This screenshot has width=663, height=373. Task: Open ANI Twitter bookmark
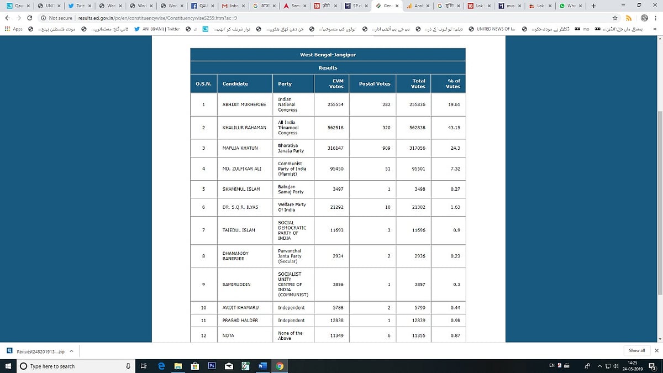(x=157, y=29)
